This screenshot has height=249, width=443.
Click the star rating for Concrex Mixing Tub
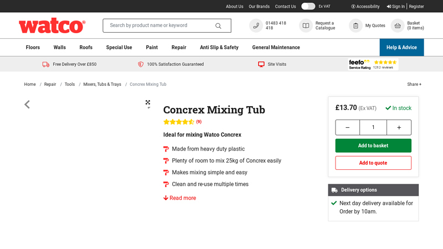178,122
